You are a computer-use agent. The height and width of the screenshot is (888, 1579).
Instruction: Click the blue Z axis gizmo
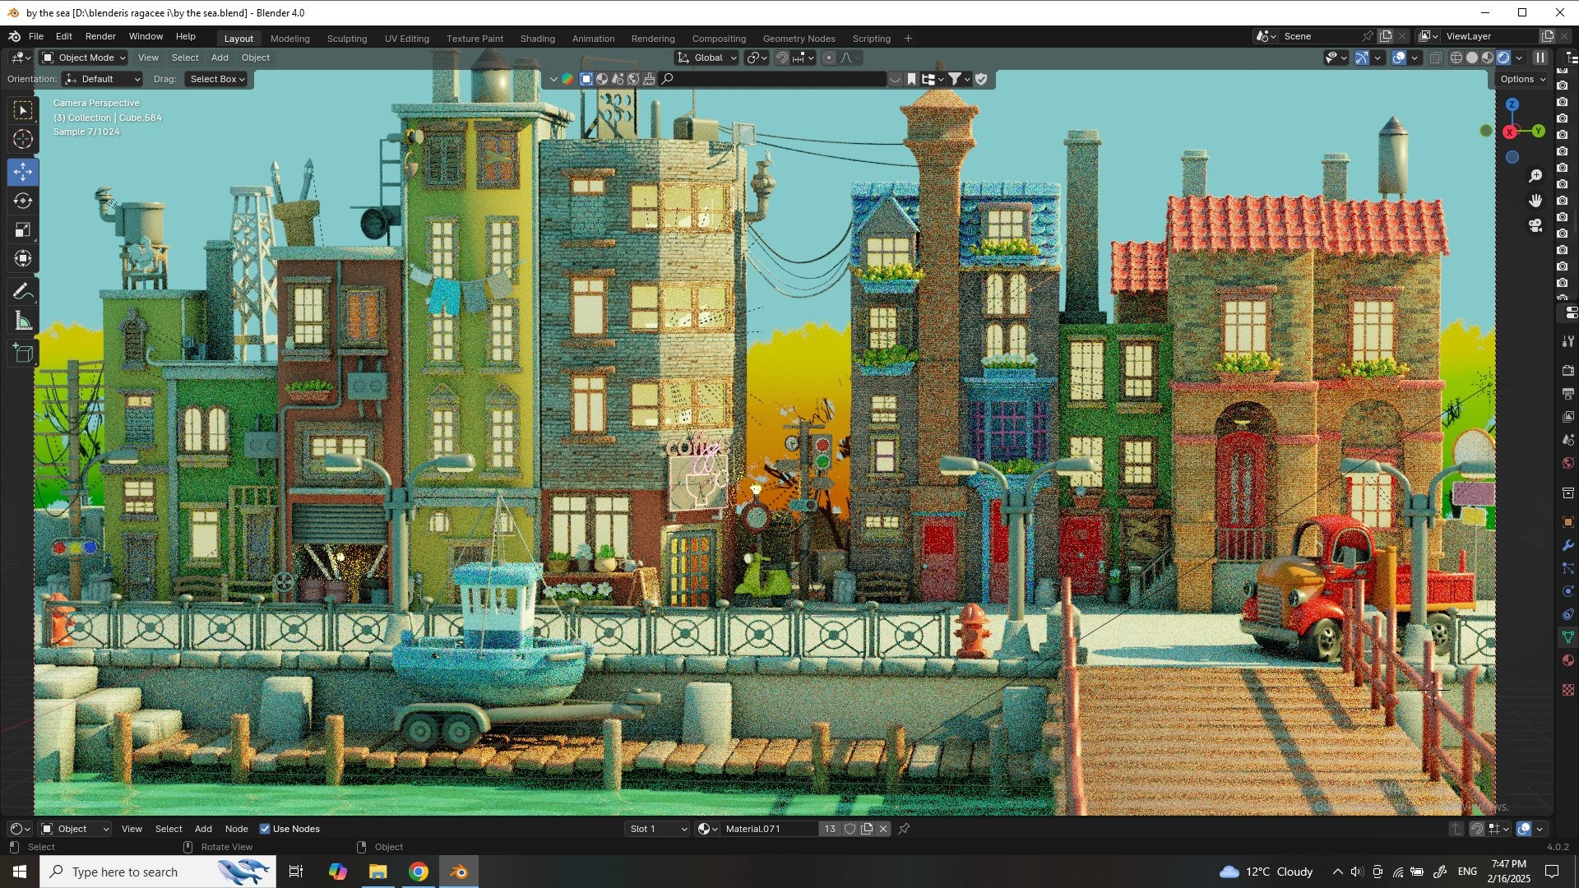(x=1512, y=104)
